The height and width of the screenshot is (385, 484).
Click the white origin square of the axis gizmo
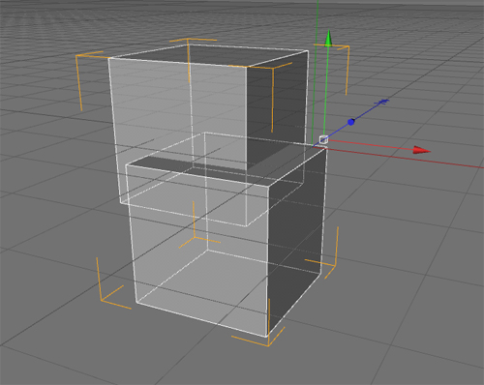tap(323, 139)
